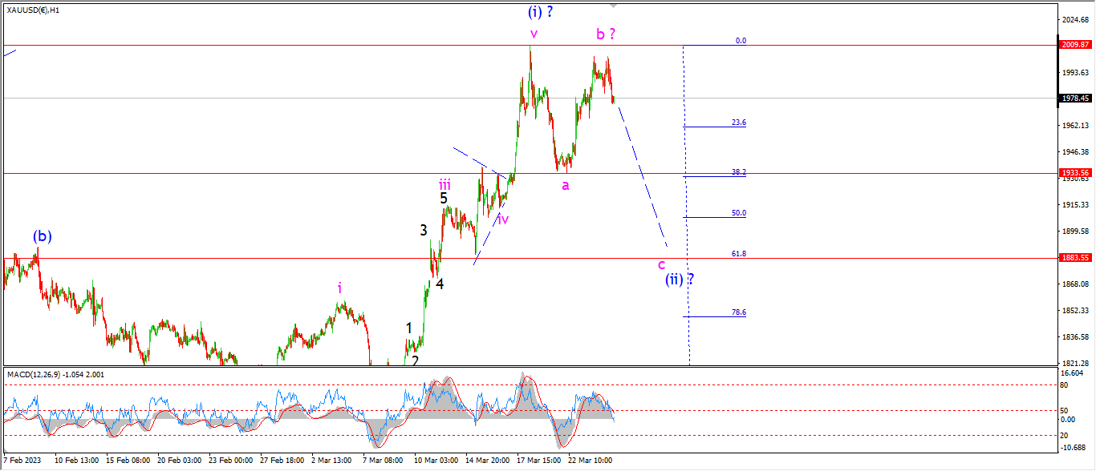Click the 61.8 Fibonacci level label
Screen dimensions: 1096x471
click(x=739, y=253)
